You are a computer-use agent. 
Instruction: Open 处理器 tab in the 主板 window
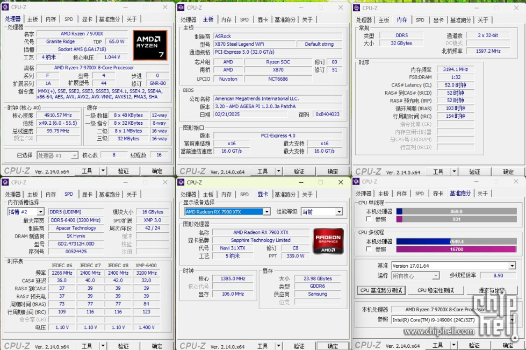pyautogui.click(x=189, y=20)
